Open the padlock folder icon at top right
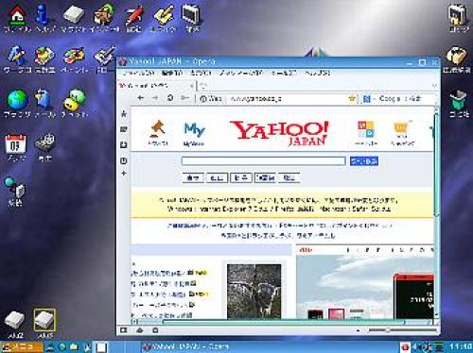This screenshot has width=473, height=353. point(458,14)
